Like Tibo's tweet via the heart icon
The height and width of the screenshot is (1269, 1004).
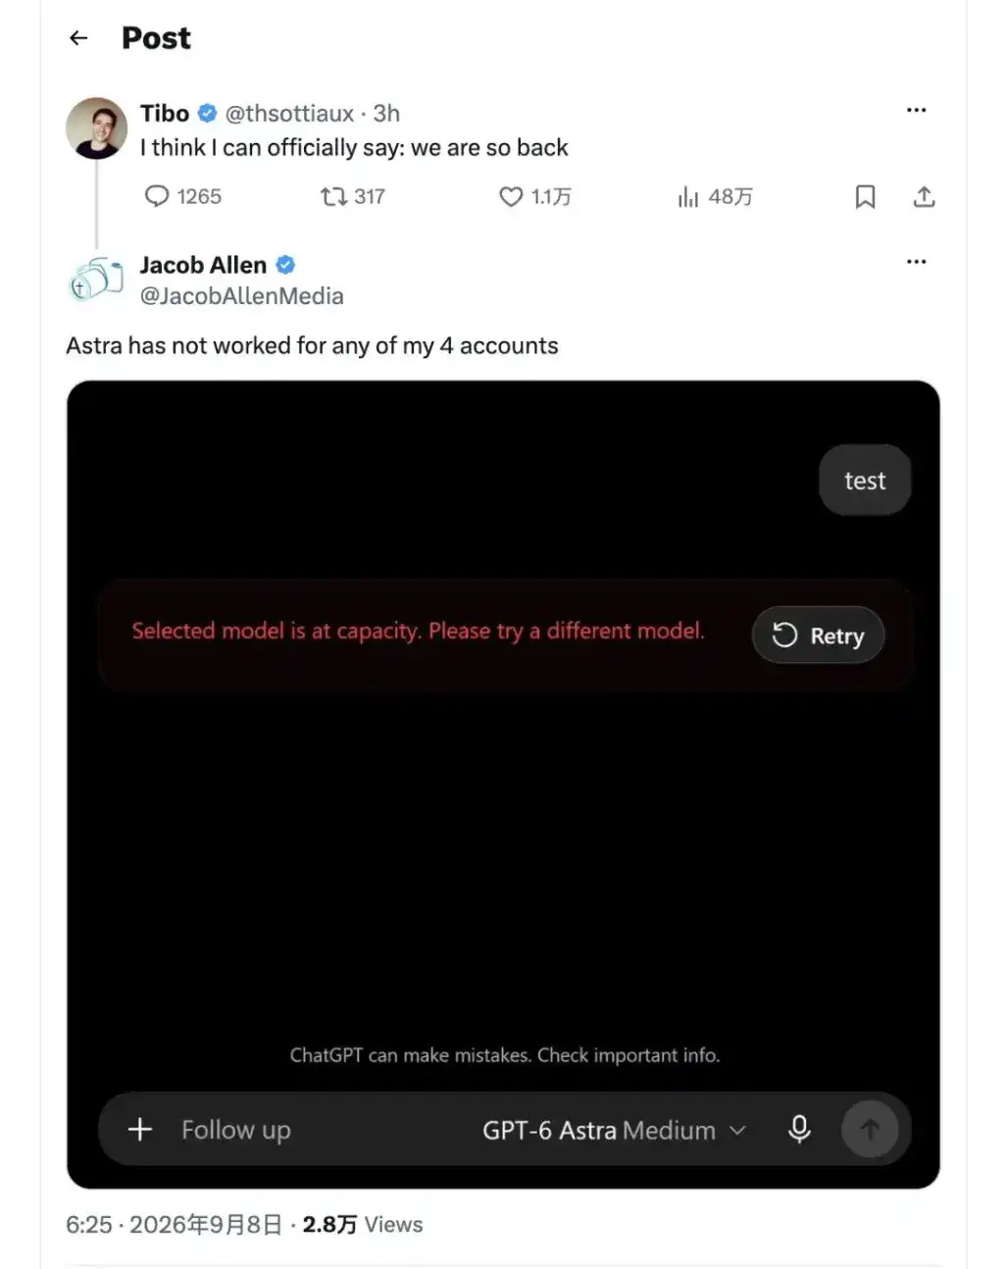pos(534,196)
